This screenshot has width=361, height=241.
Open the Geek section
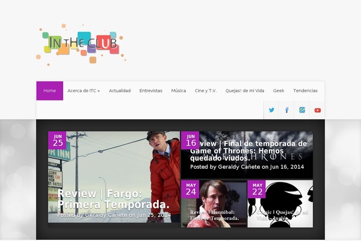[279, 90]
